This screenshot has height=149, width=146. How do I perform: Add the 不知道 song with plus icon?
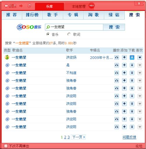point(124,73)
